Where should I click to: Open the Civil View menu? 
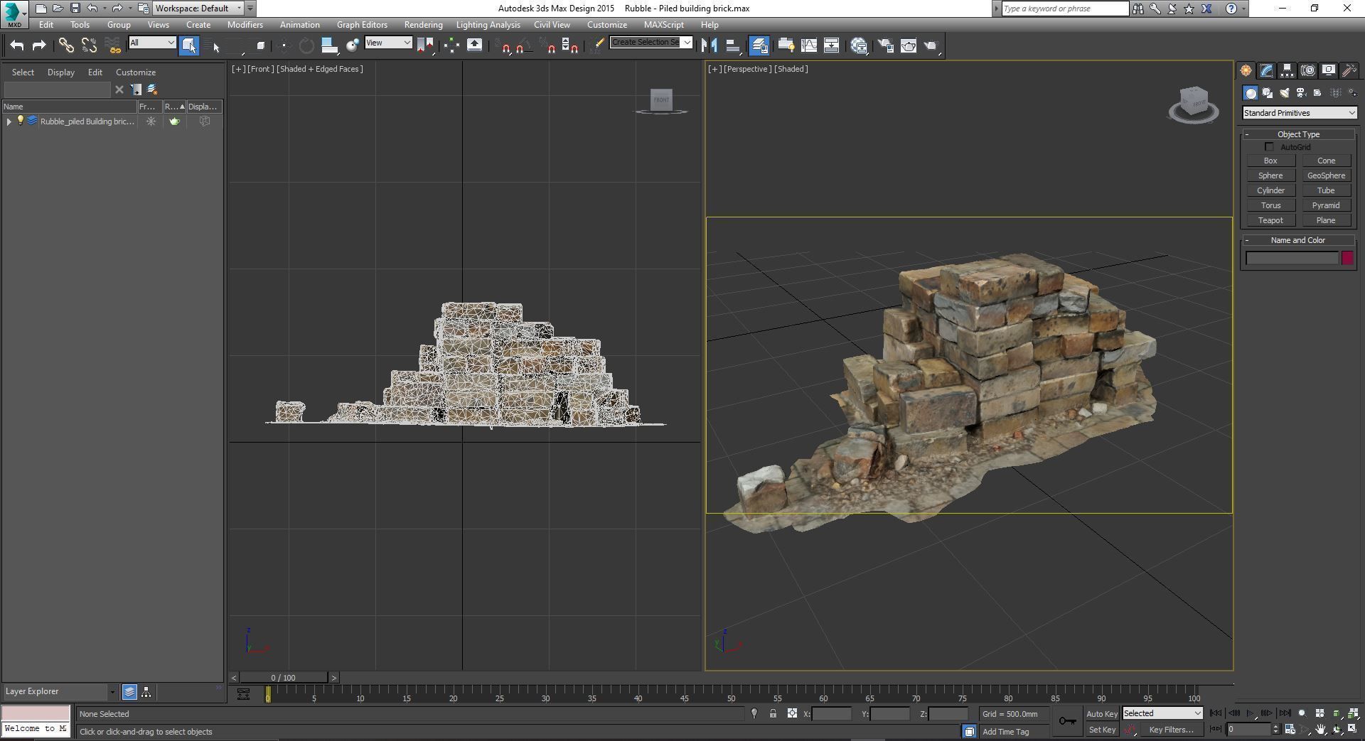point(552,25)
